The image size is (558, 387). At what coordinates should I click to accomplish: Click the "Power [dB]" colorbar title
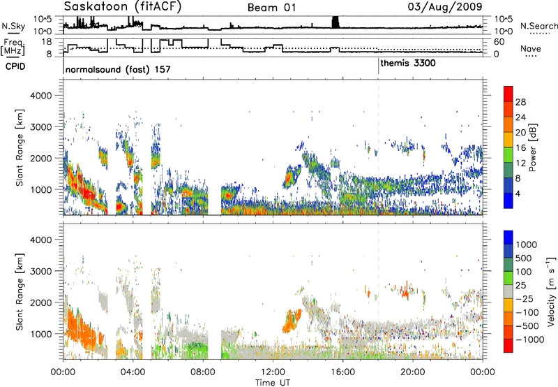coord(533,147)
